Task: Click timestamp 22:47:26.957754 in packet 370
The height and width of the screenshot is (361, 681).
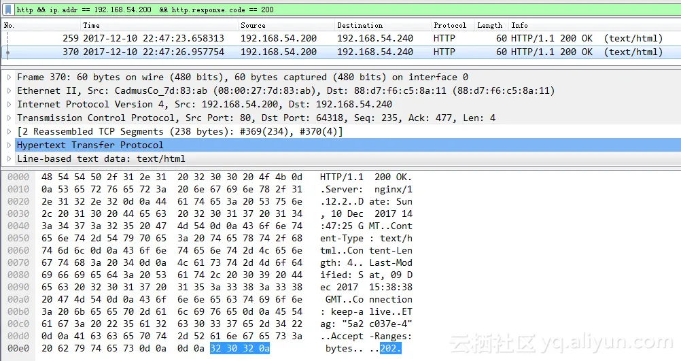Action: coord(184,52)
